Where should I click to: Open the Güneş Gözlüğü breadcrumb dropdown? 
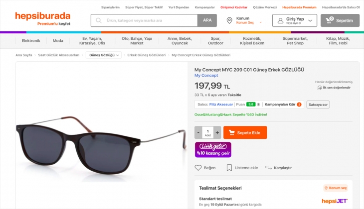104,55
